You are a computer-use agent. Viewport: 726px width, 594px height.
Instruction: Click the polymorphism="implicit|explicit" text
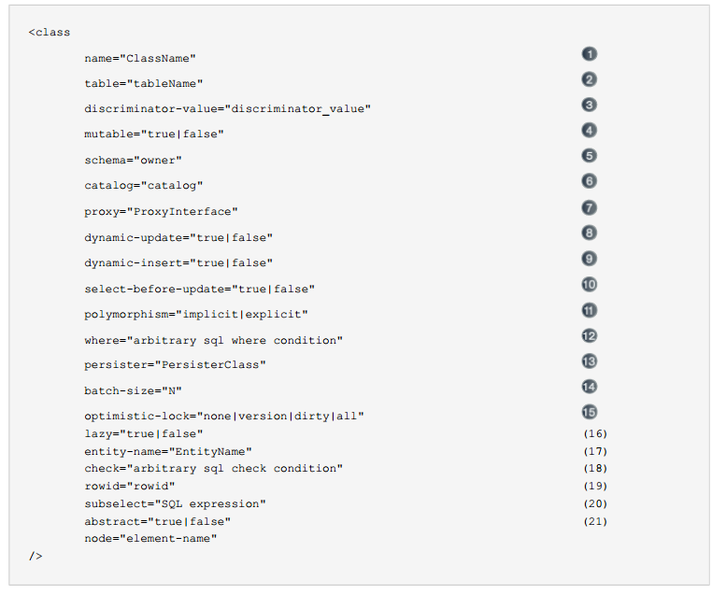[x=196, y=315]
